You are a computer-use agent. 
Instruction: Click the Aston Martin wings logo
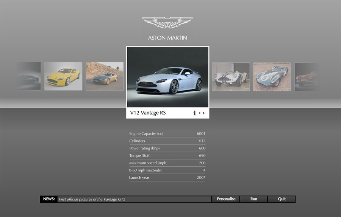(x=167, y=23)
